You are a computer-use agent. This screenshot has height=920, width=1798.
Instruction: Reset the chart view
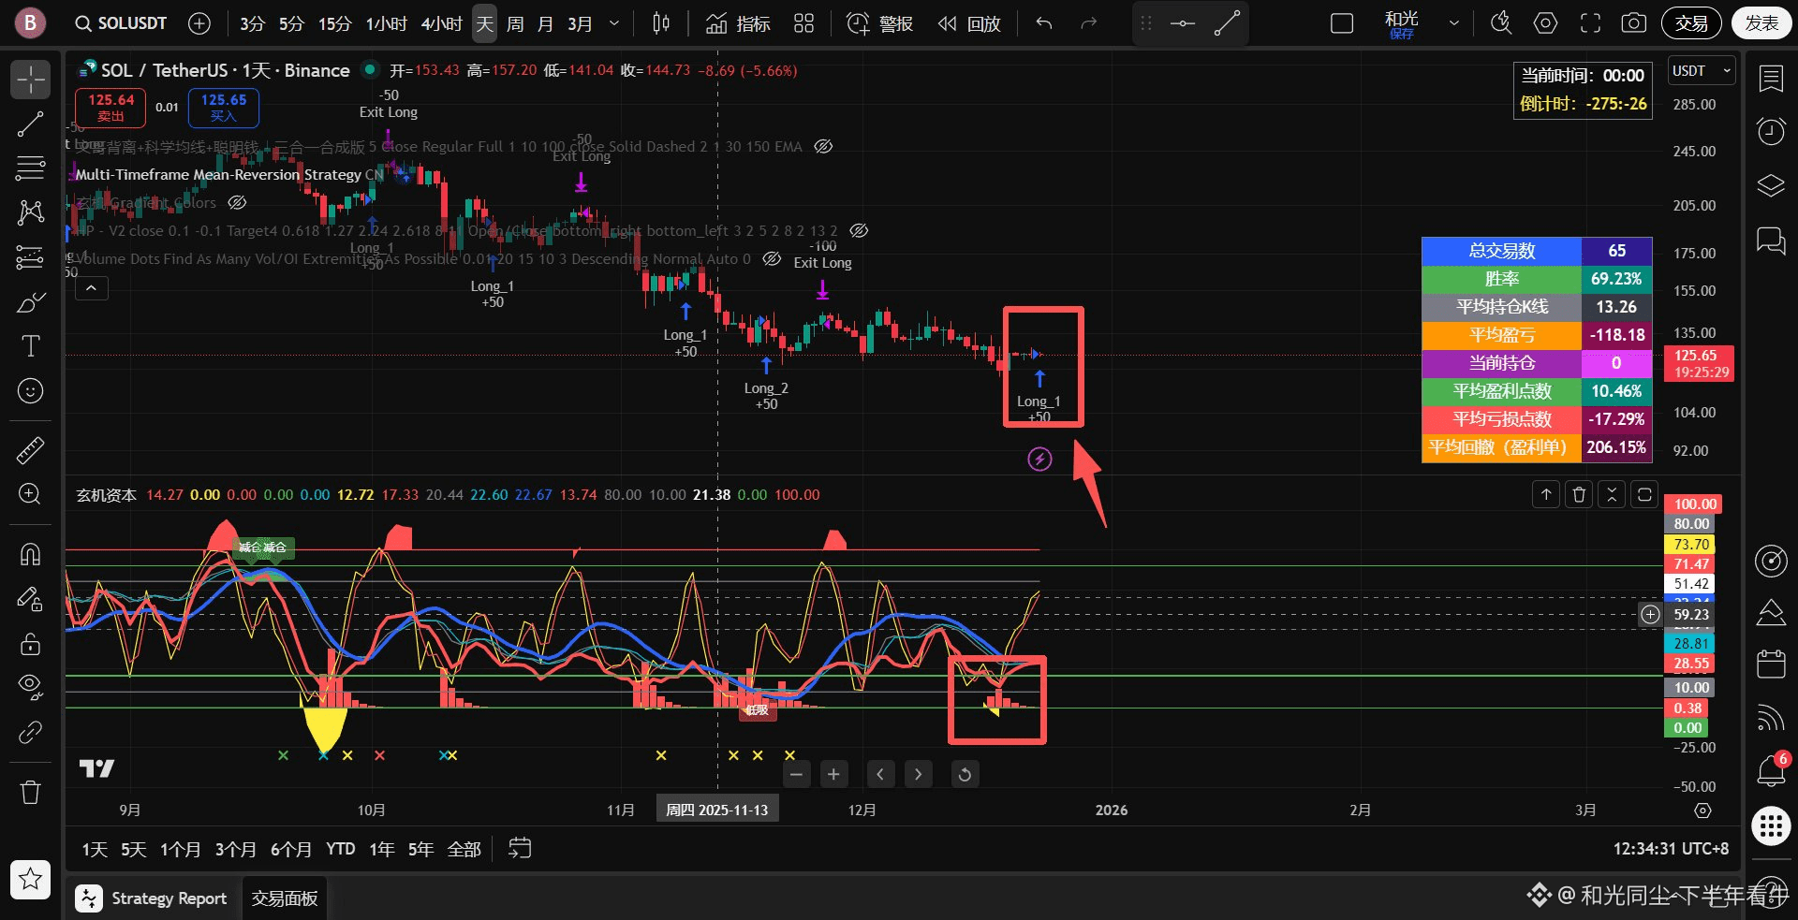(965, 774)
